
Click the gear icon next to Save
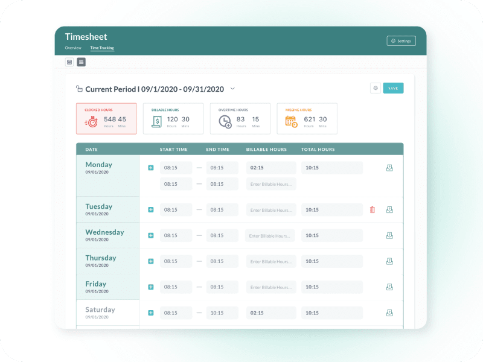(x=375, y=87)
